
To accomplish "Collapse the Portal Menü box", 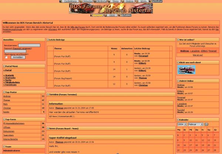I will [4, 66].
